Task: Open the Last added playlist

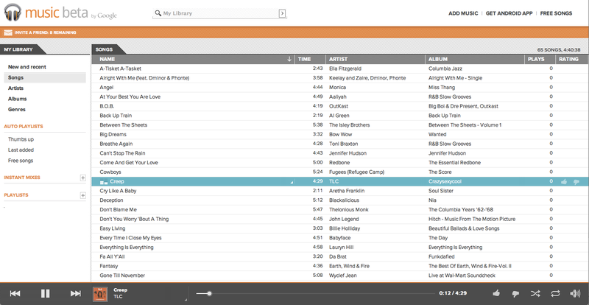Action: [x=21, y=150]
